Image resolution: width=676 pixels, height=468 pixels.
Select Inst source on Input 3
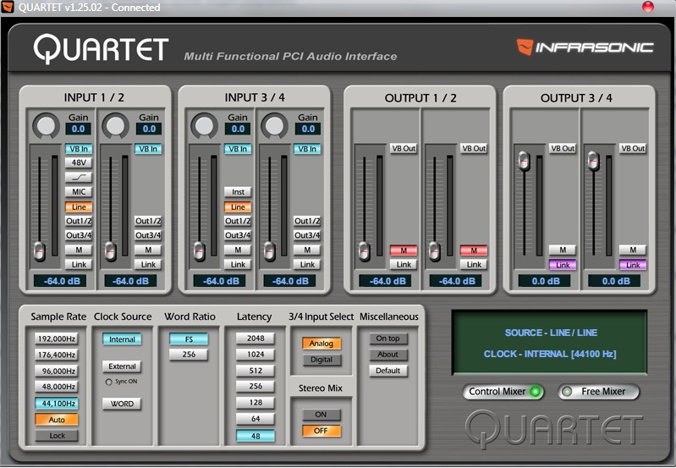point(238,191)
